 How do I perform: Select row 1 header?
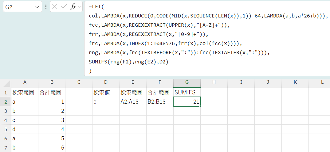click(x=6, y=92)
